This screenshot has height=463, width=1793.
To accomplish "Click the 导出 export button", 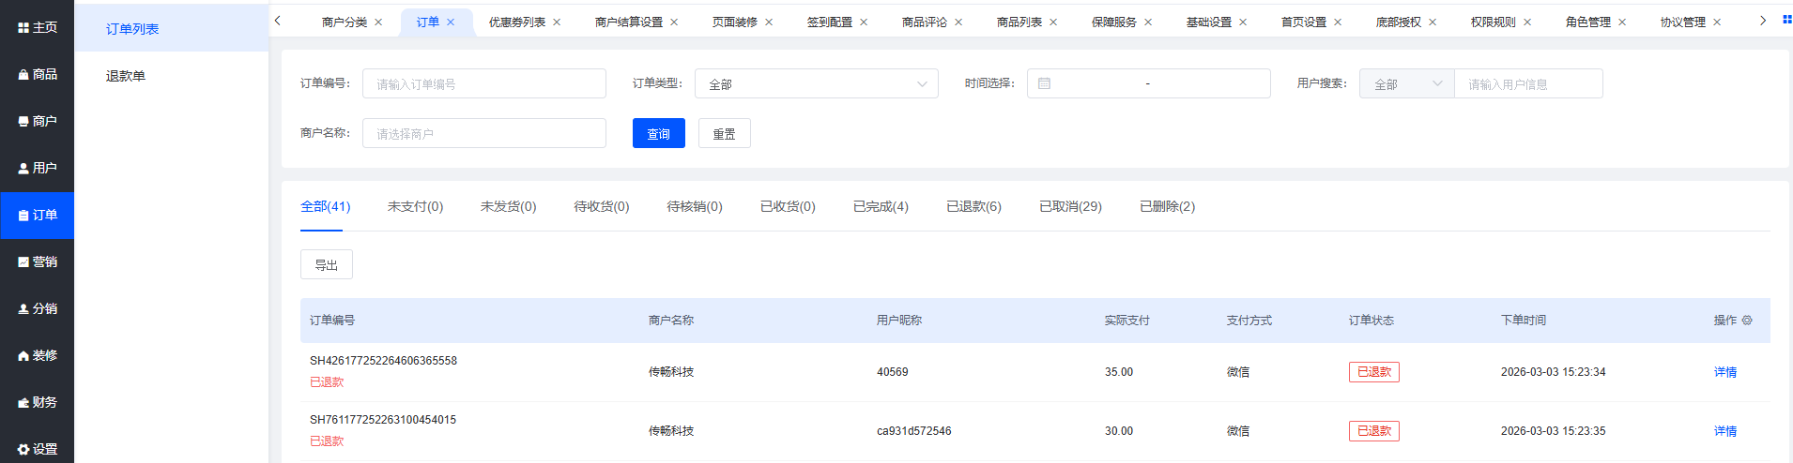I will pyautogui.click(x=326, y=265).
